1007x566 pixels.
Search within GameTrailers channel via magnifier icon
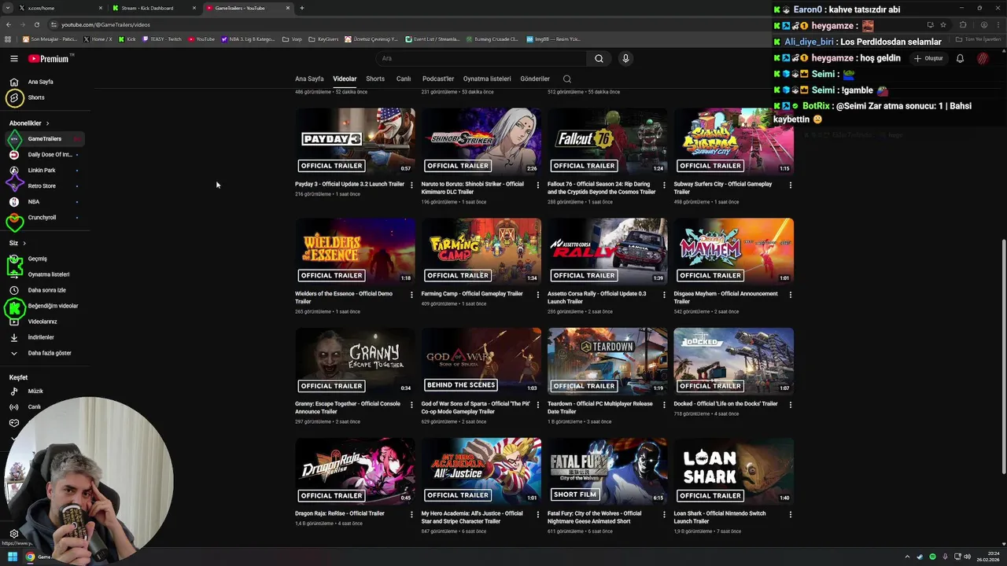[566, 79]
